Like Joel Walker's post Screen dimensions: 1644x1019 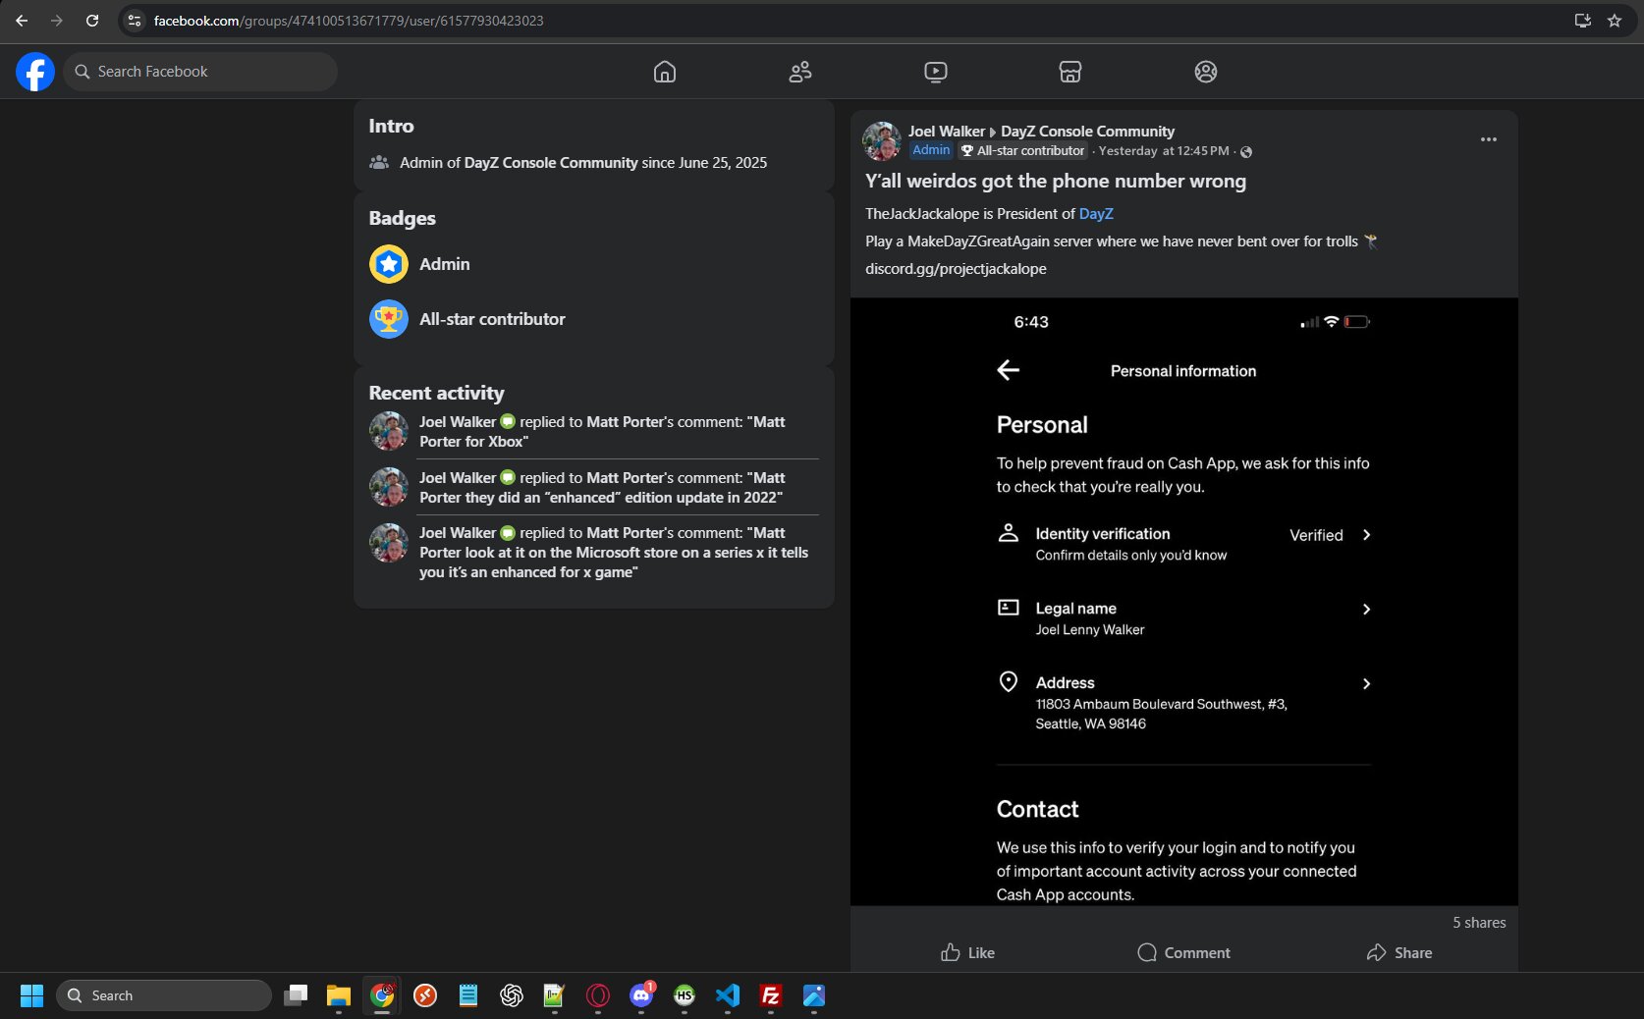[x=967, y=952]
